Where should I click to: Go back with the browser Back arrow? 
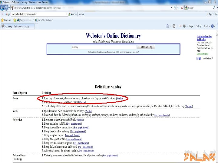2,8
